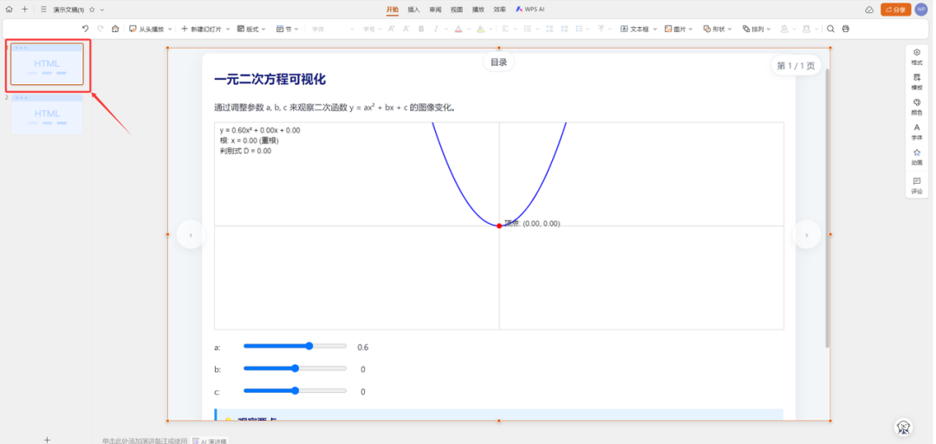Star the document 演示文稿(1) as favorite
Screen dimensions: 936x444
pyautogui.click(x=92, y=10)
